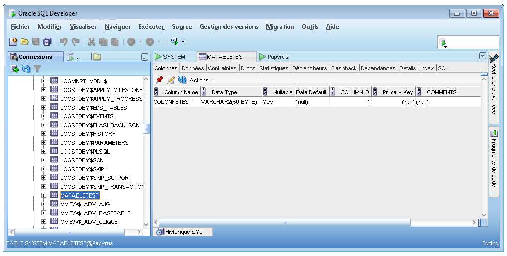507x256 pixels.
Task: Click the green plus New Connection icon
Action: pyautogui.click(x=15, y=68)
